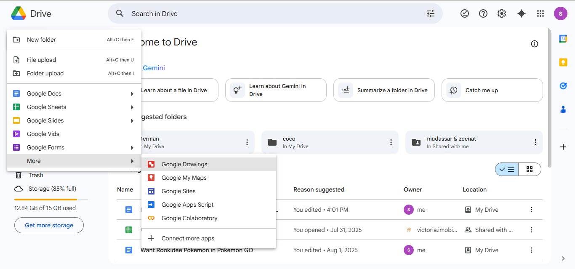Choose Connect more apps
This screenshot has width=575, height=269.
pos(209,238)
